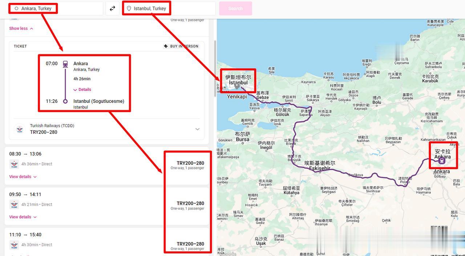Screen dimensions: 465x256
Task: Click the origin circle icon in the Ankara field
Action: (x=16, y=8)
